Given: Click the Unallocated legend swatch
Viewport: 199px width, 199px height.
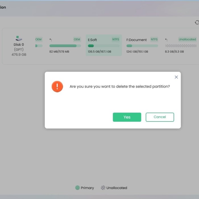Looking at the screenshot, I should pos(103,188).
